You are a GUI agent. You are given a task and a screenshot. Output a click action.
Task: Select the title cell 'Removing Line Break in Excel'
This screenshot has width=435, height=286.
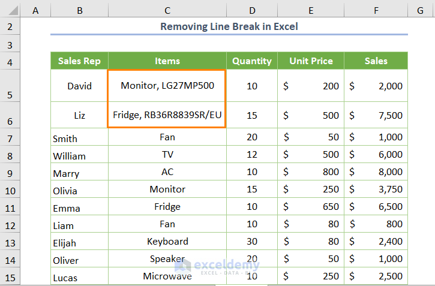pyautogui.click(x=229, y=26)
